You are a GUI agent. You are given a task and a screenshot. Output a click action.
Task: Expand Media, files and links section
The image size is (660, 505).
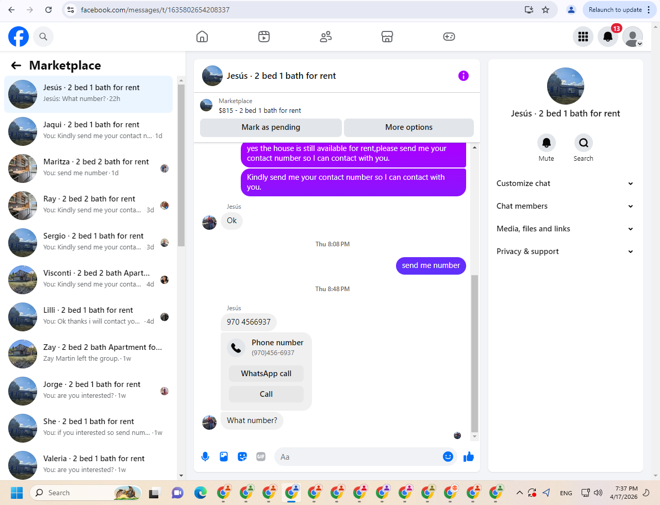tap(565, 229)
